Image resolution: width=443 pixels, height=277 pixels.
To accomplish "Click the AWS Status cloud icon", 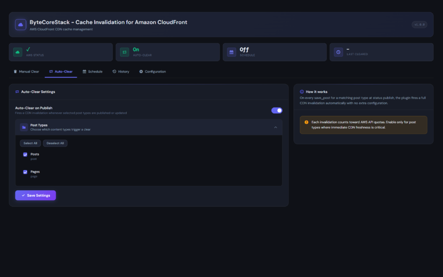I will point(18,52).
